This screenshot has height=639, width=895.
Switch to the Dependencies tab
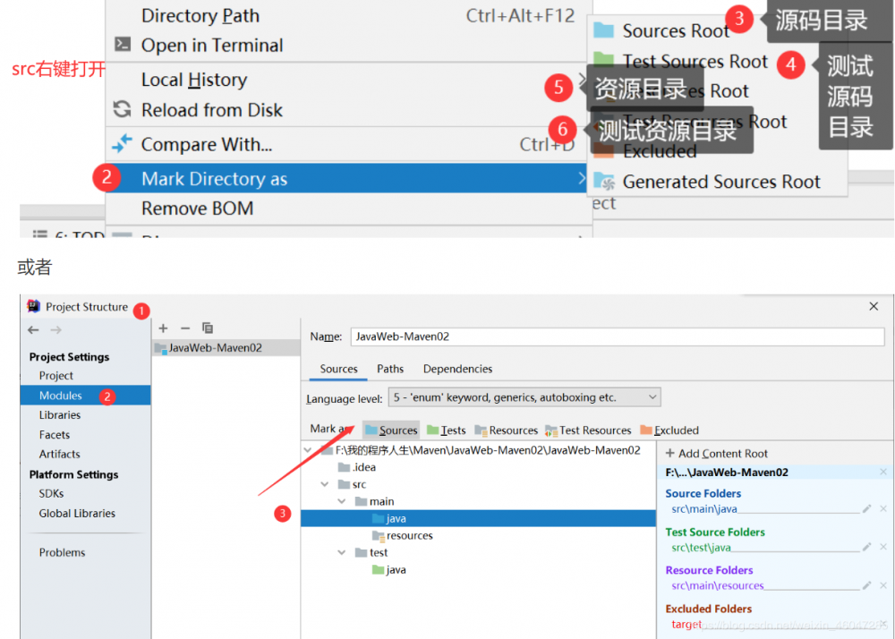click(457, 369)
